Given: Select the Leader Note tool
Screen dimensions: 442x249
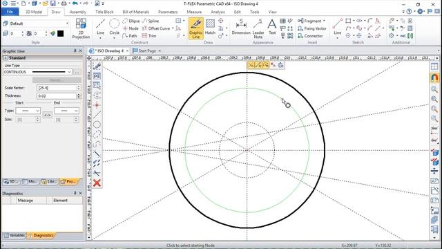Looking at the screenshot, I should point(258,28).
